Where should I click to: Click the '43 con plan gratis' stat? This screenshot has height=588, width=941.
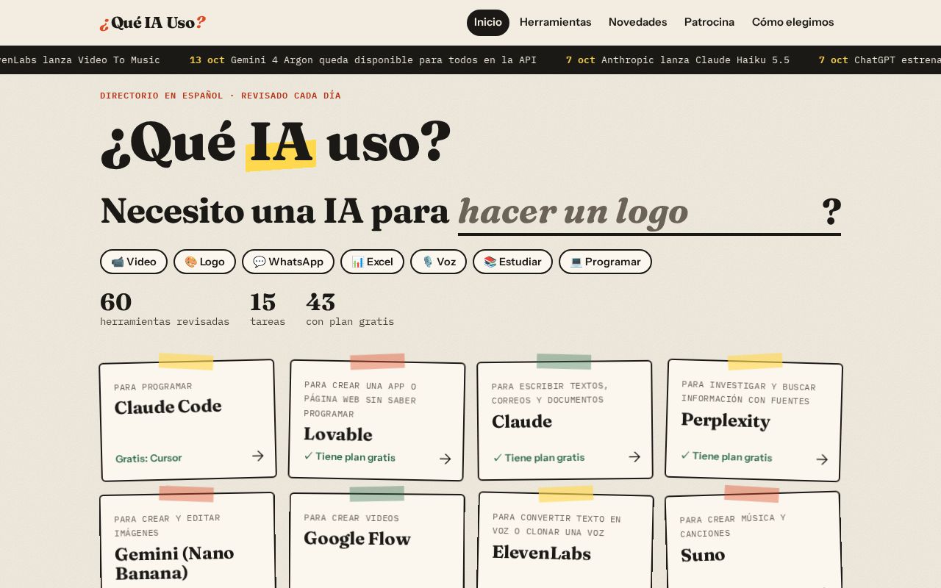point(350,309)
